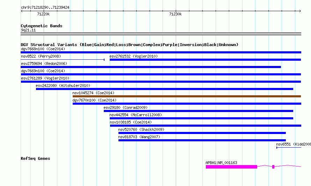311x186 pixels.
Task: Click the esv2422080 (Altshuler2010) variant bar
Action: pyautogui.click(x=165, y=89)
